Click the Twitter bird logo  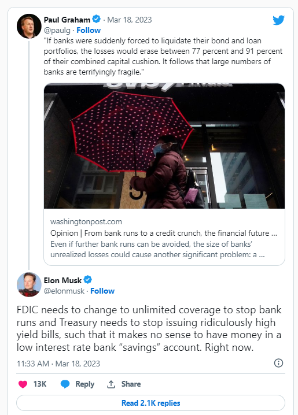279,20
